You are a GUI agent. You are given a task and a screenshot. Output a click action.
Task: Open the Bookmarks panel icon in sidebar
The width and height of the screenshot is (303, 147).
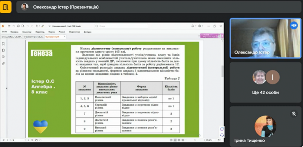tap(3, 44)
